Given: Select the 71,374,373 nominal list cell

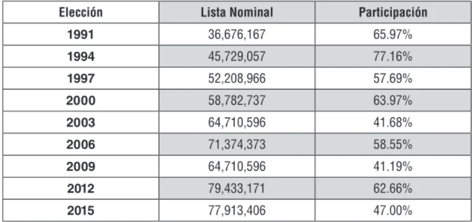Looking at the screenshot, I should coord(237,145).
